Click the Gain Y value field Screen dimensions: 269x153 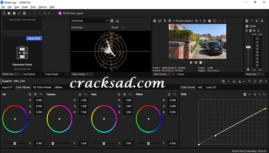point(128,143)
